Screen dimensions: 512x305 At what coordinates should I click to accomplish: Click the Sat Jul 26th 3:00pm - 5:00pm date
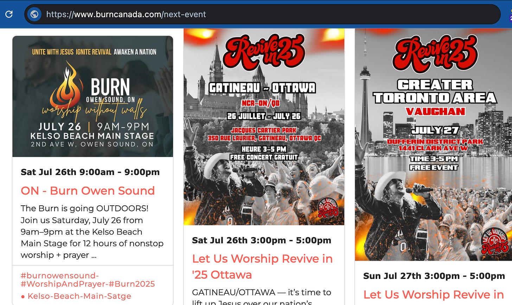(262, 240)
